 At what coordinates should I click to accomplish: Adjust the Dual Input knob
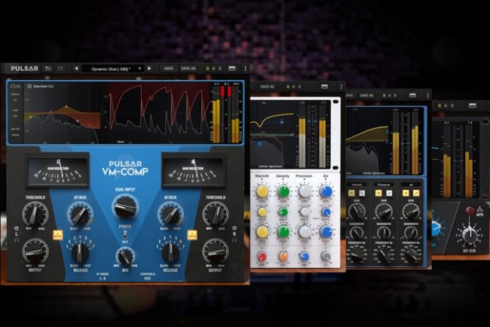tap(125, 206)
